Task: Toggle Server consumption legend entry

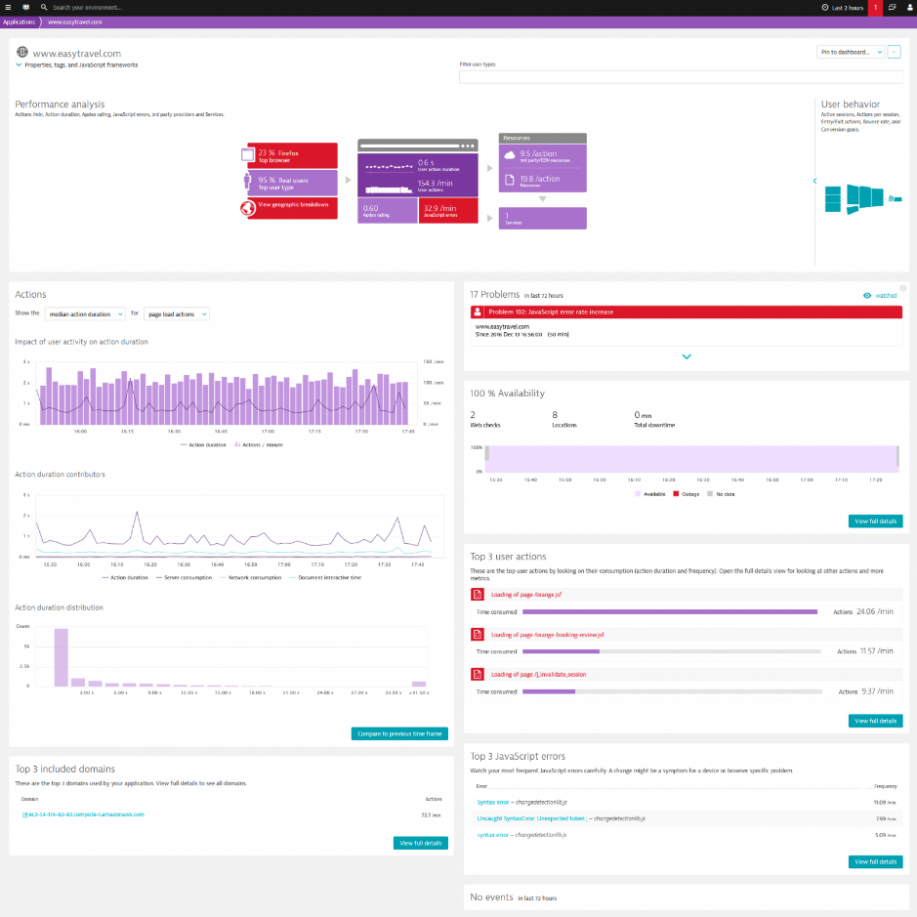Action: [x=184, y=578]
